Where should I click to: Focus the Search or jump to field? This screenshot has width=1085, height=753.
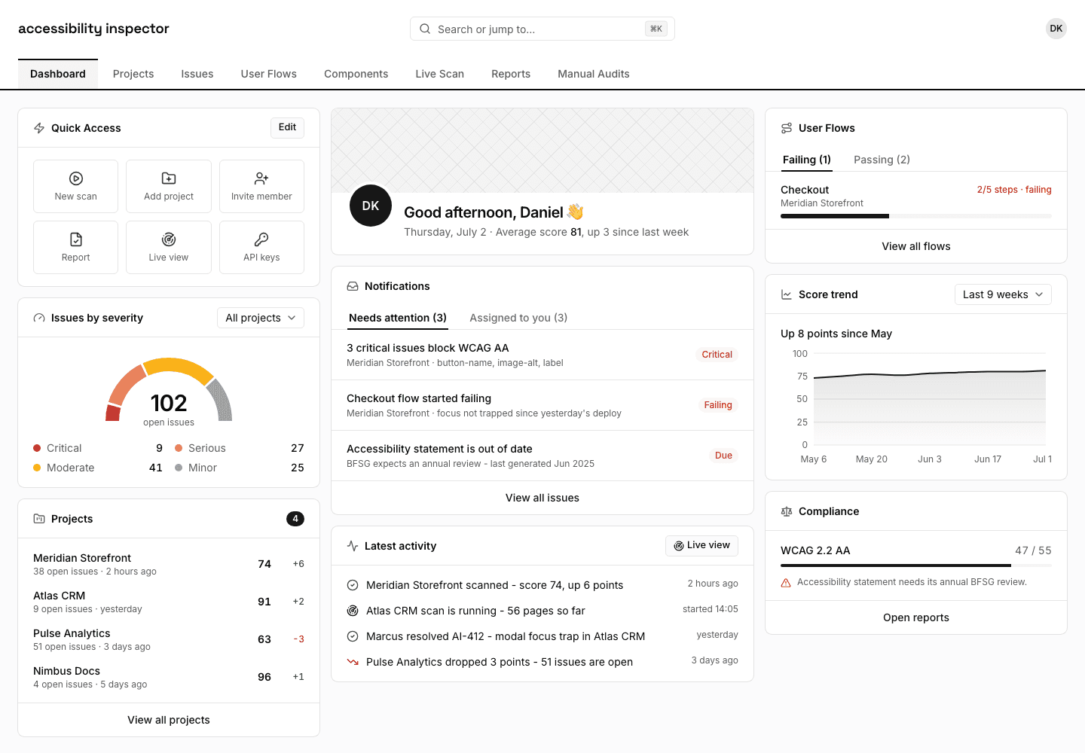point(542,29)
